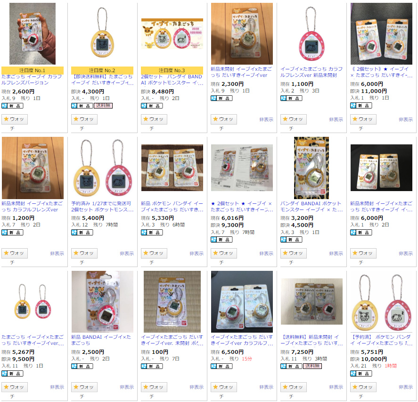Image resolution: width=418 pixels, height=402 pixels.
Task: Click the 新品 icon under the 2,500円 listing
Action: 82,366
